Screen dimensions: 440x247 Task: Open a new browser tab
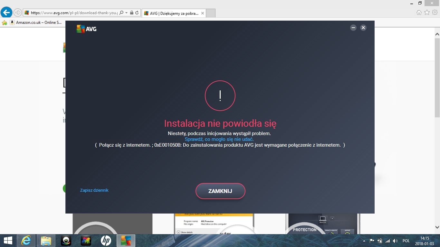click(x=210, y=13)
